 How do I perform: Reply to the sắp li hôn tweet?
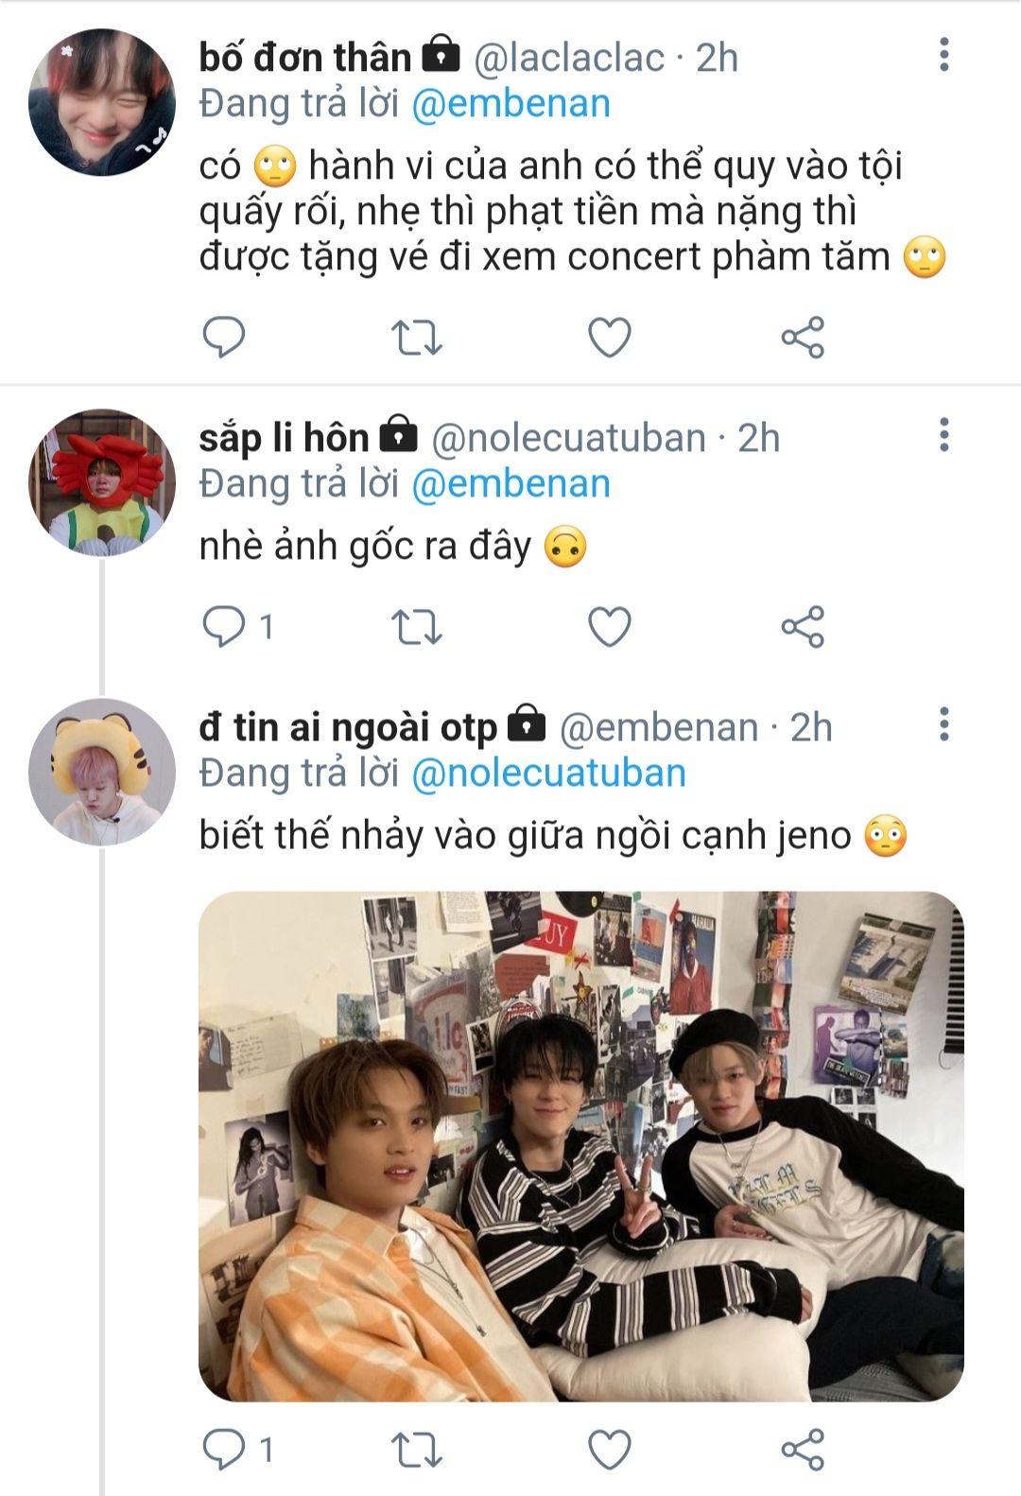[x=224, y=626]
